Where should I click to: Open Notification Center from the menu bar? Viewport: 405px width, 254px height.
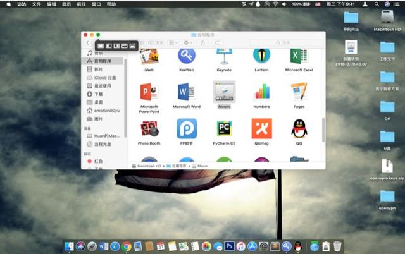coord(397,4)
